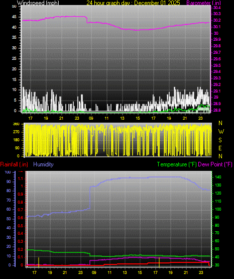Select the '30.2' barometer axis value
Image resolution: width=234 pixels, height=279 pixels.
pyautogui.click(x=217, y=20)
